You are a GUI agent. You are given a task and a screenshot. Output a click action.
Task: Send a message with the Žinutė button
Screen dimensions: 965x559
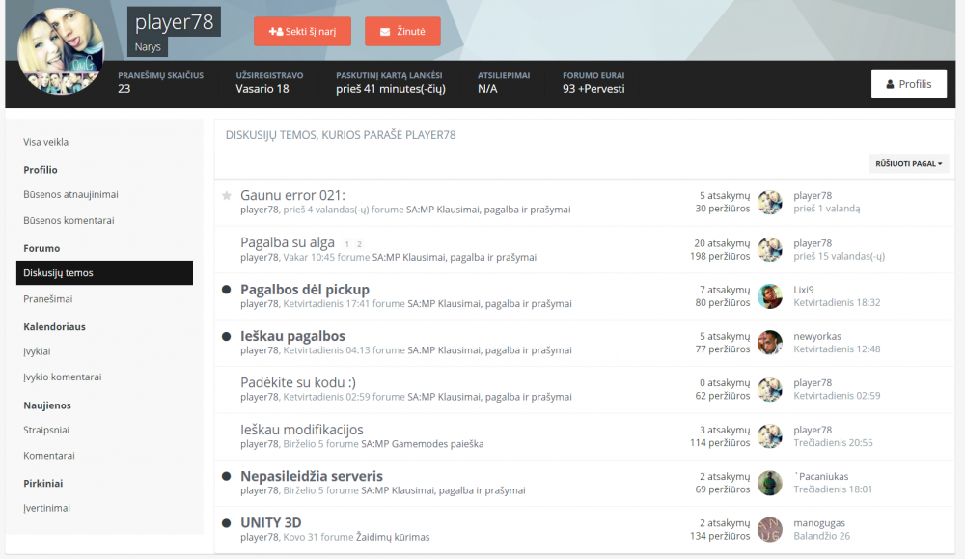(x=402, y=32)
